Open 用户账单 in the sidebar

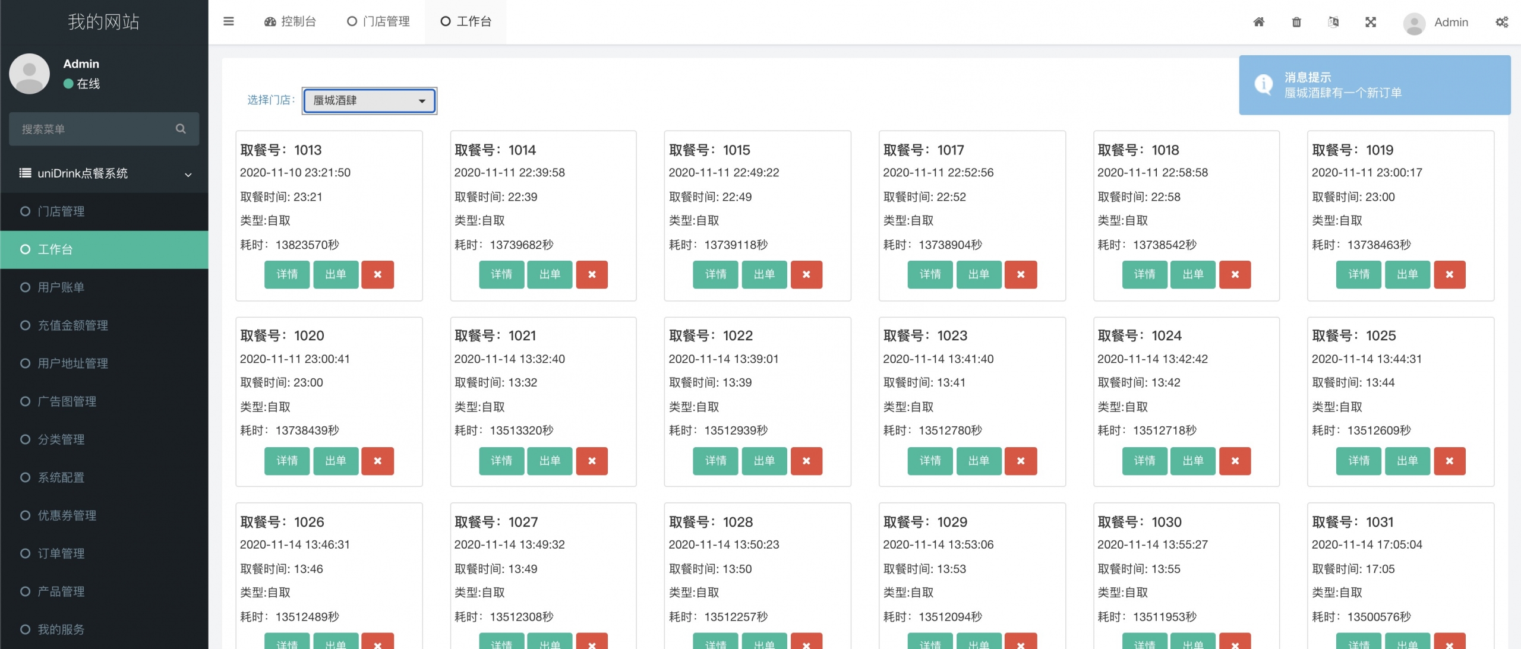tap(104, 287)
